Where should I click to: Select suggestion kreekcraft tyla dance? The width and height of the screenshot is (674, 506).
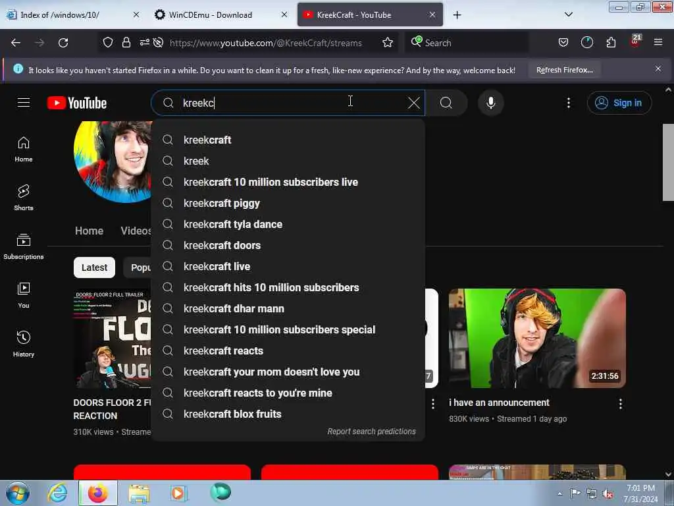(288, 224)
